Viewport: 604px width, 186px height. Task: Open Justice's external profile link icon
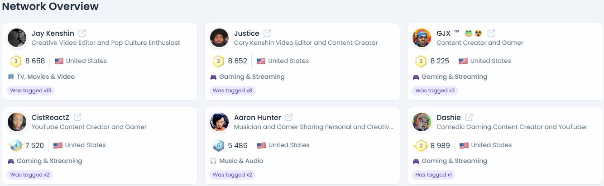point(268,33)
